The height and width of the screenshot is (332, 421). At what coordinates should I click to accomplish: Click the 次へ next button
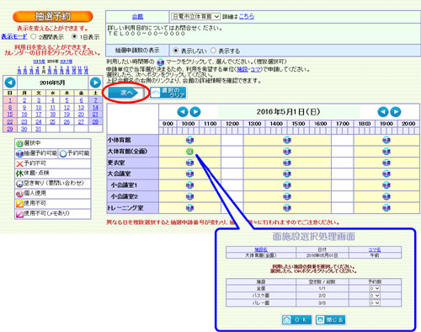click(x=126, y=93)
